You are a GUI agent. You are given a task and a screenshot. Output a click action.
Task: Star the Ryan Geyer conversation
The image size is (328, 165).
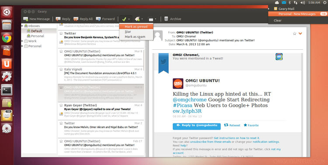[x=61, y=105]
